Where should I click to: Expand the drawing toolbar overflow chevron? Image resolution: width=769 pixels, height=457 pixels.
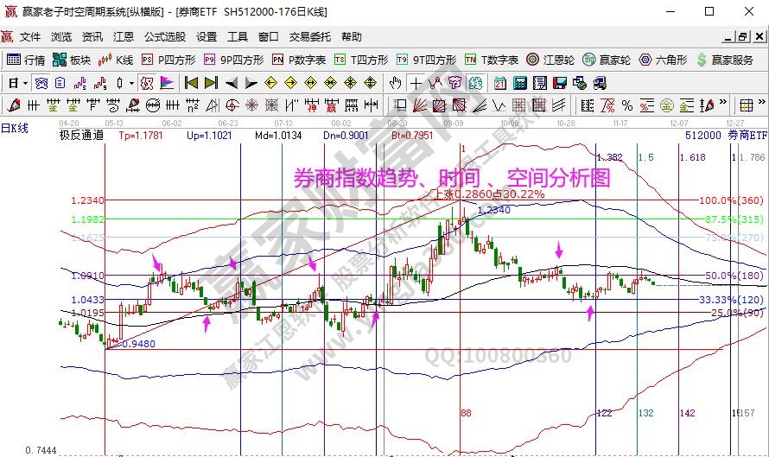point(722,101)
